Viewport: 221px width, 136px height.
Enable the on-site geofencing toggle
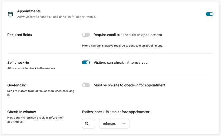86,85
